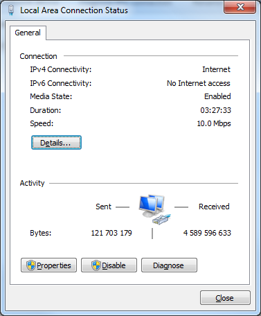Screen dimensions: 261x316
Task: Click the IPv6 No Internet access value
Action: point(199,83)
